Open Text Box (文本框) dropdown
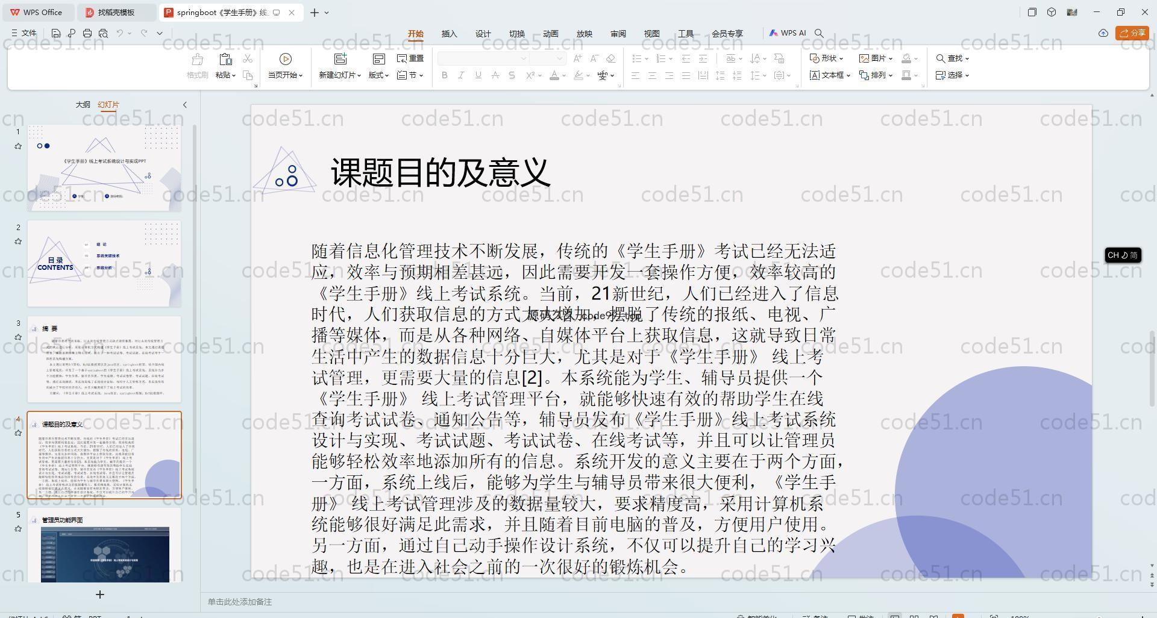This screenshot has height=618, width=1157. (830, 75)
